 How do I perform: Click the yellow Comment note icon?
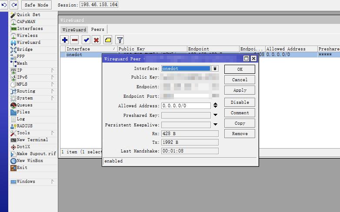108,40
